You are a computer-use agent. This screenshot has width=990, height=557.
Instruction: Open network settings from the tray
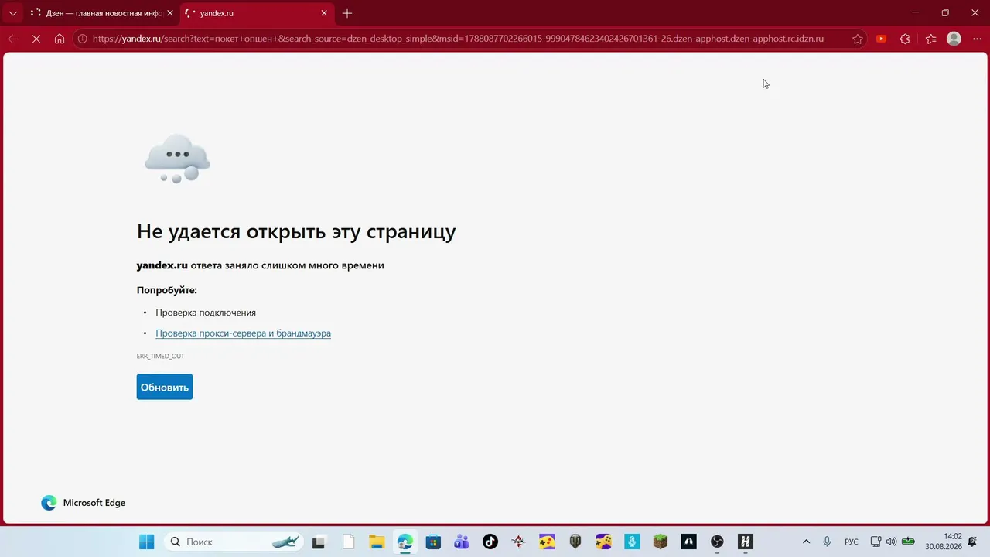click(876, 542)
